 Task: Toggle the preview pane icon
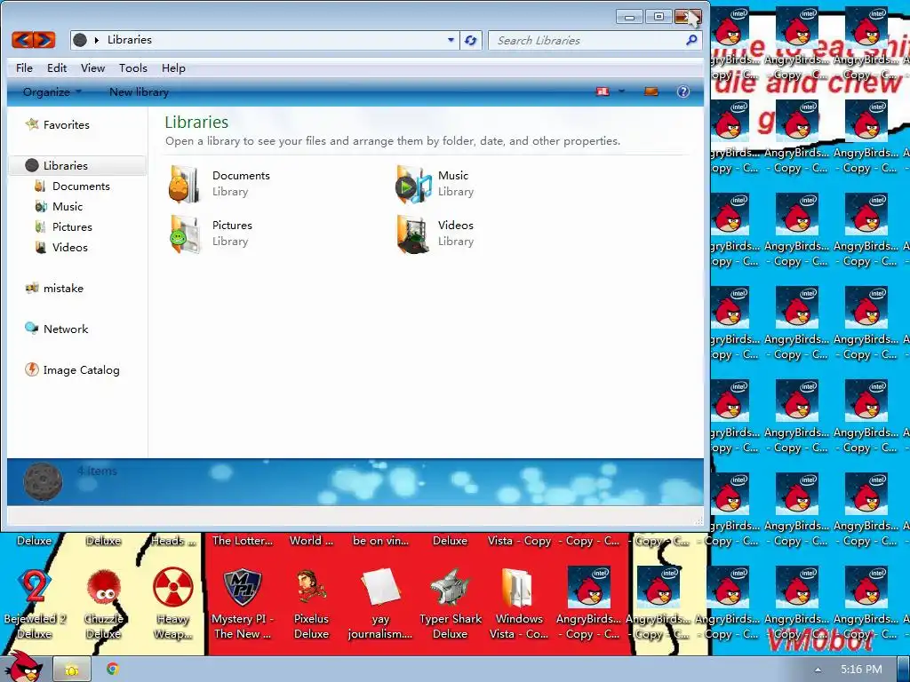click(x=651, y=91)
